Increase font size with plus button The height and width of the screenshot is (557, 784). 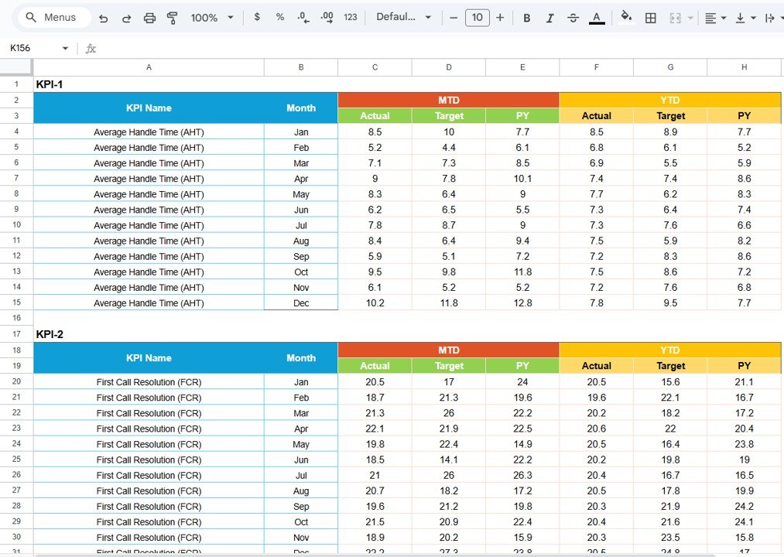[501, 17]
